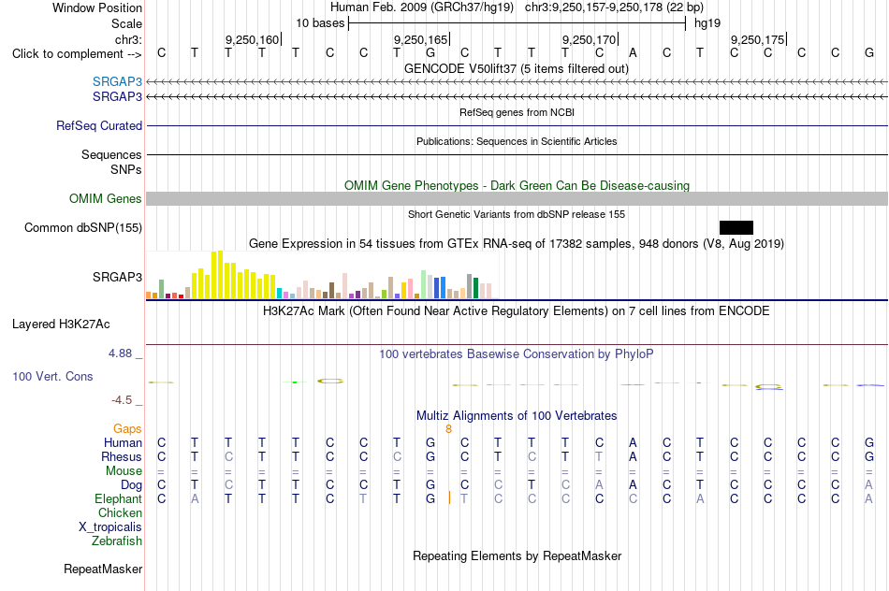
Task: Click the 4.88 conservation scale value
Action: [x=120, y=353]
